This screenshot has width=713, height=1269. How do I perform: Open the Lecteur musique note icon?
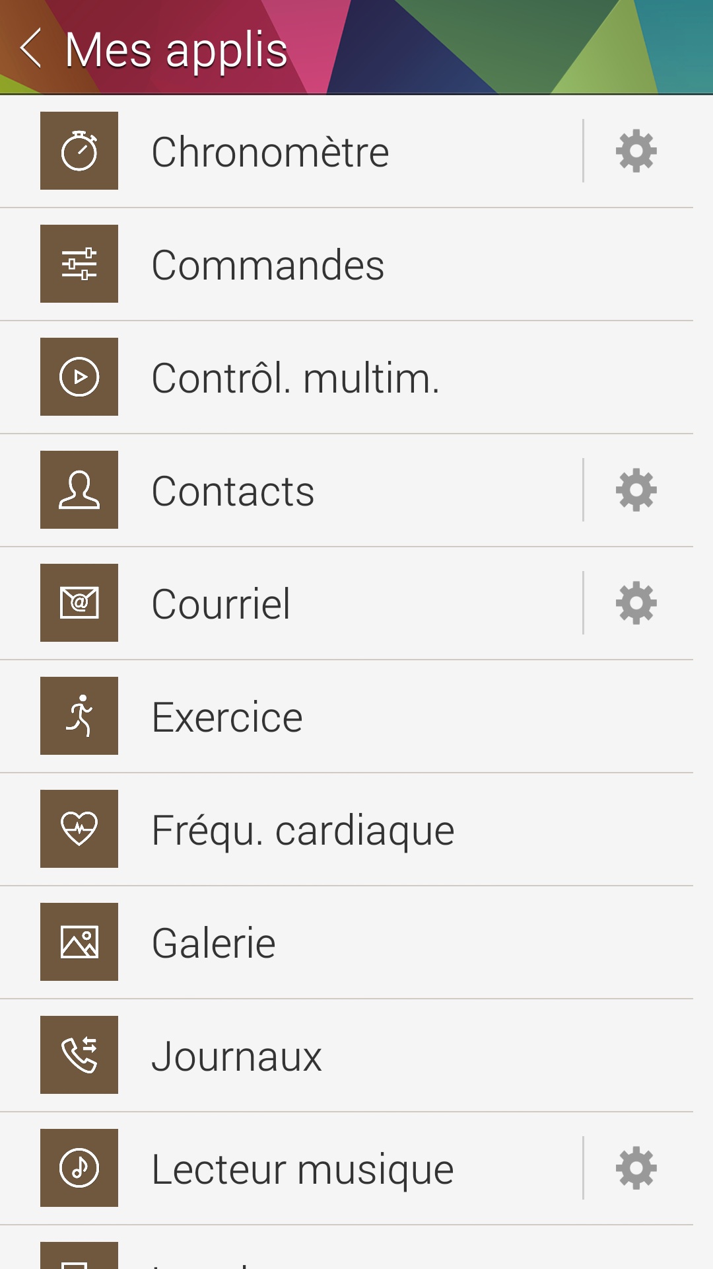pos(79,1168)
